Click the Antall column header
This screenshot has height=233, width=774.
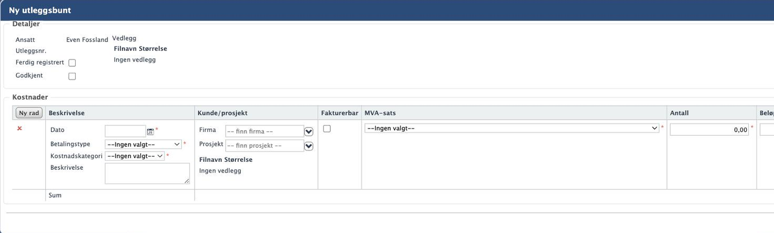point(679,113)
